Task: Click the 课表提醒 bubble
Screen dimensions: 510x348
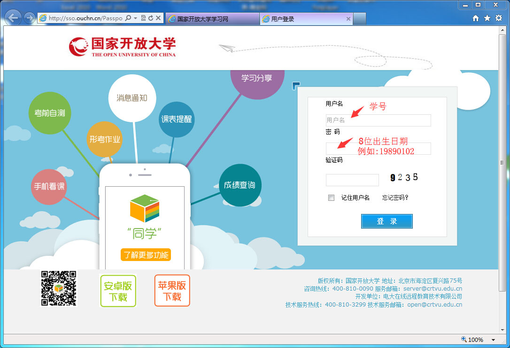Action: point(176,119)
